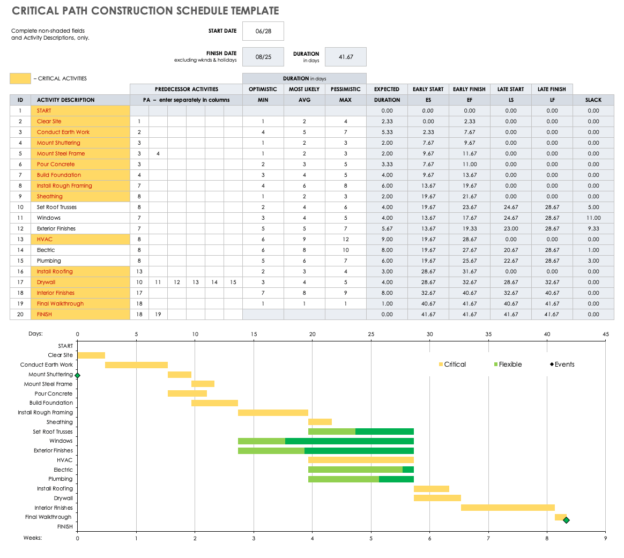Select the Install Roofing bar in the chart
Image resolution: width=624 pixels, height=558 pixels.
coord(430,488)
